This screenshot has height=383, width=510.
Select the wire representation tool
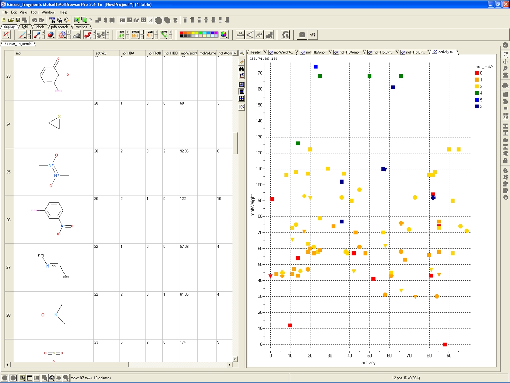(22, 35)
